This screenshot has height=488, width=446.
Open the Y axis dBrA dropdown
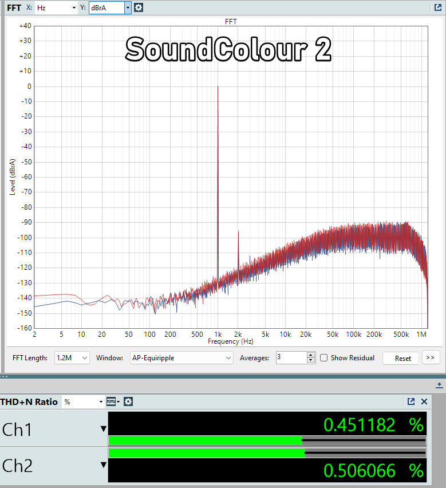point(127,7)
